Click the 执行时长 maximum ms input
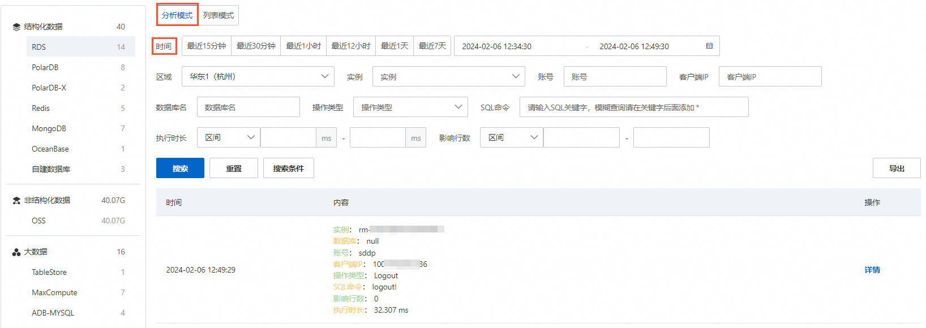 coord(378,137)
